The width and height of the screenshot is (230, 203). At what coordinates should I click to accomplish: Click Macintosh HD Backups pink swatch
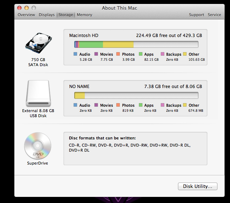163,54
